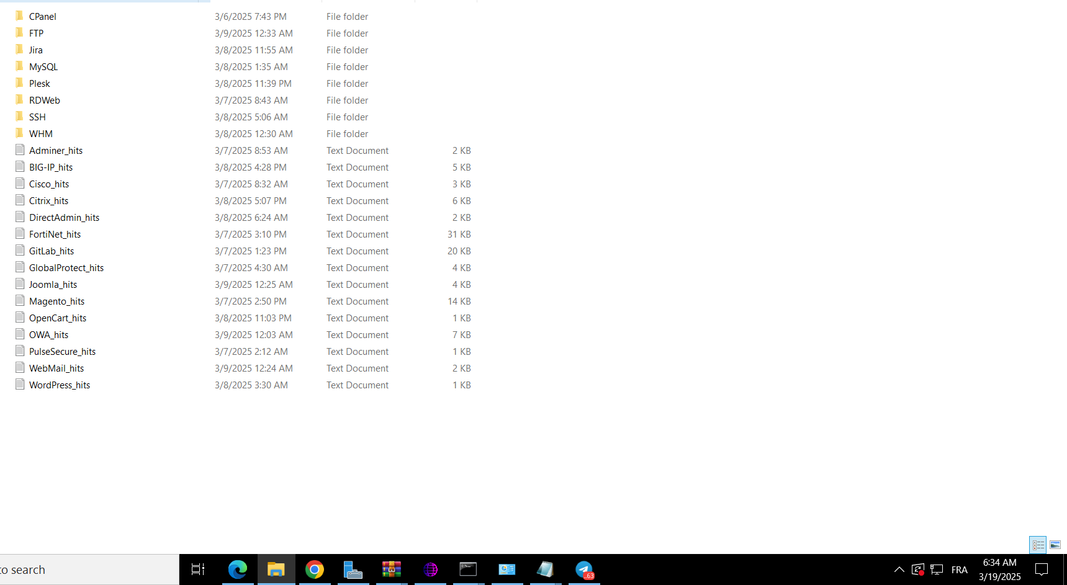
Task: Open WinRAR from the taskbar
Action: click(392, 569)
